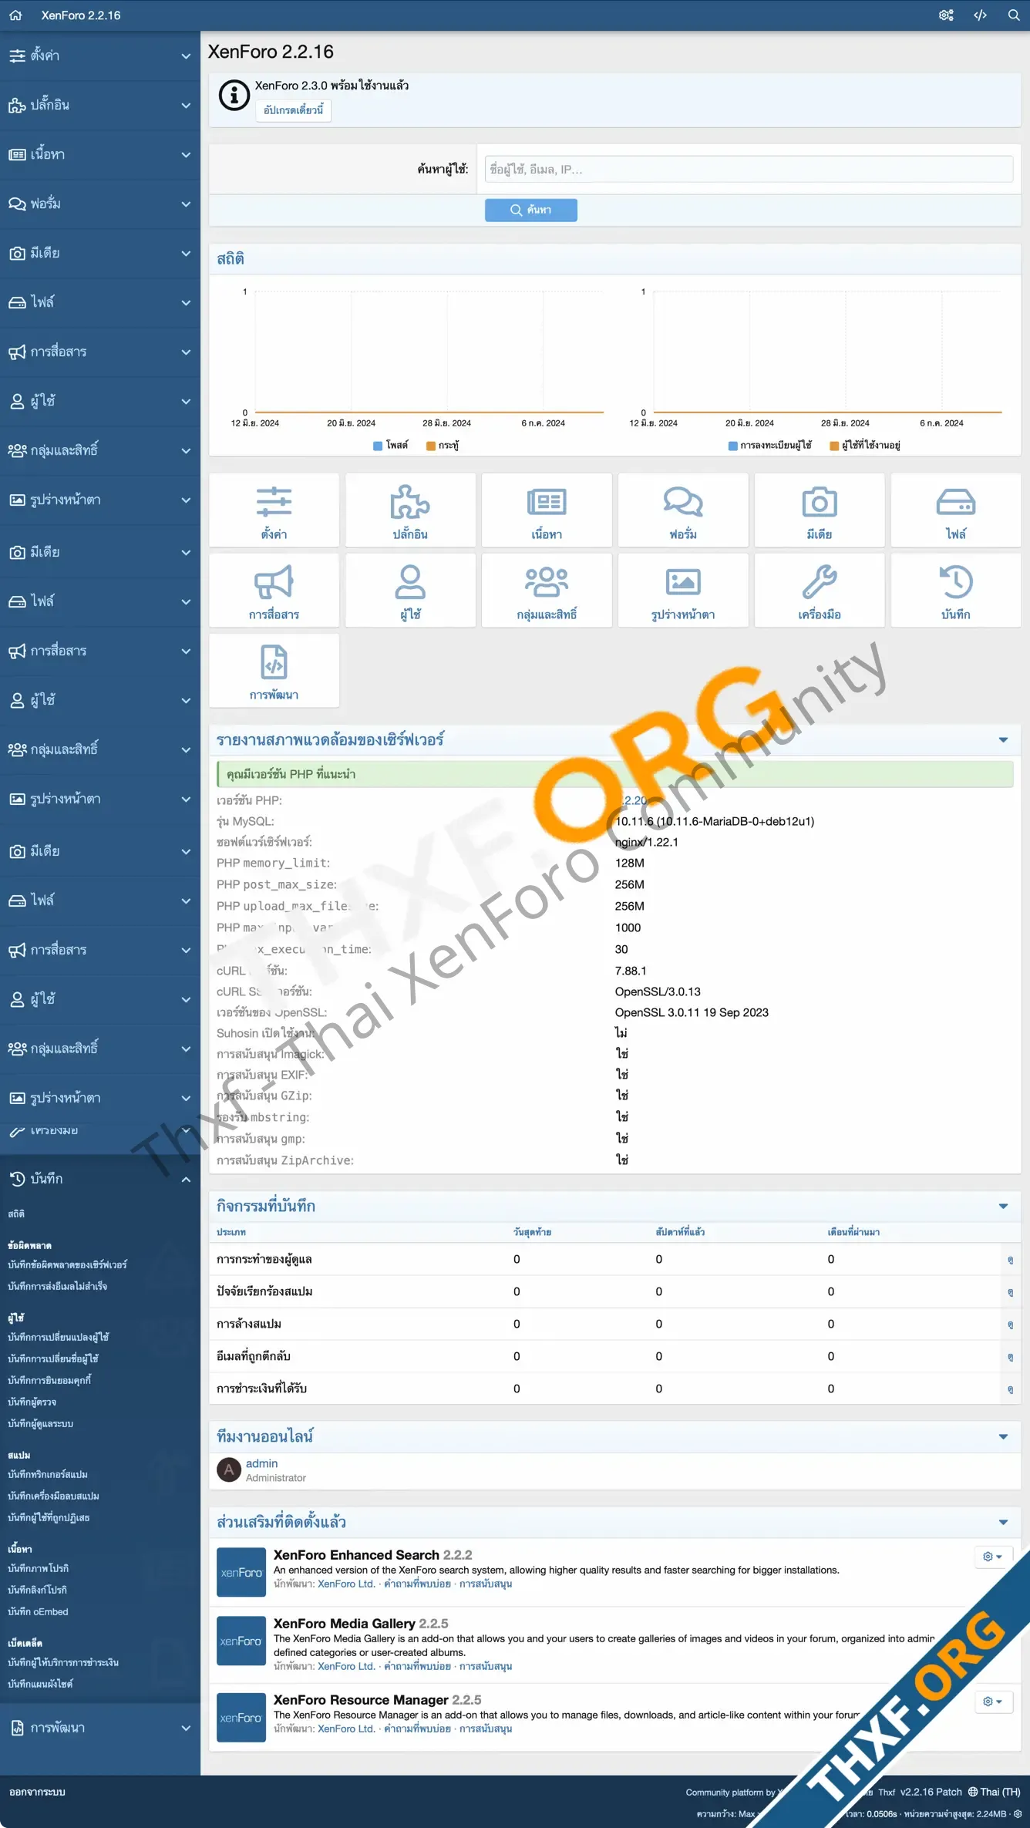Open the code brackets icon in top bar
The height and width of the screenshot is (1828, 1030).
pyautogui.click(x=980, y=15)
